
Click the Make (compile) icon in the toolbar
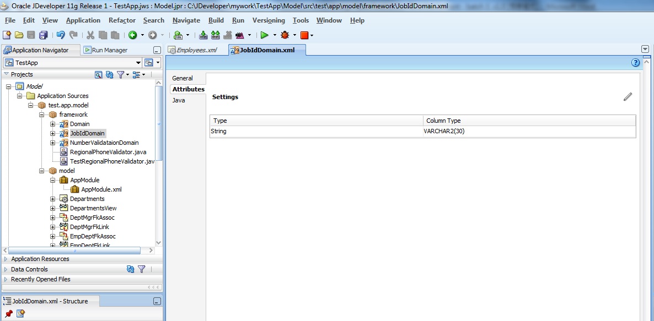202,35
